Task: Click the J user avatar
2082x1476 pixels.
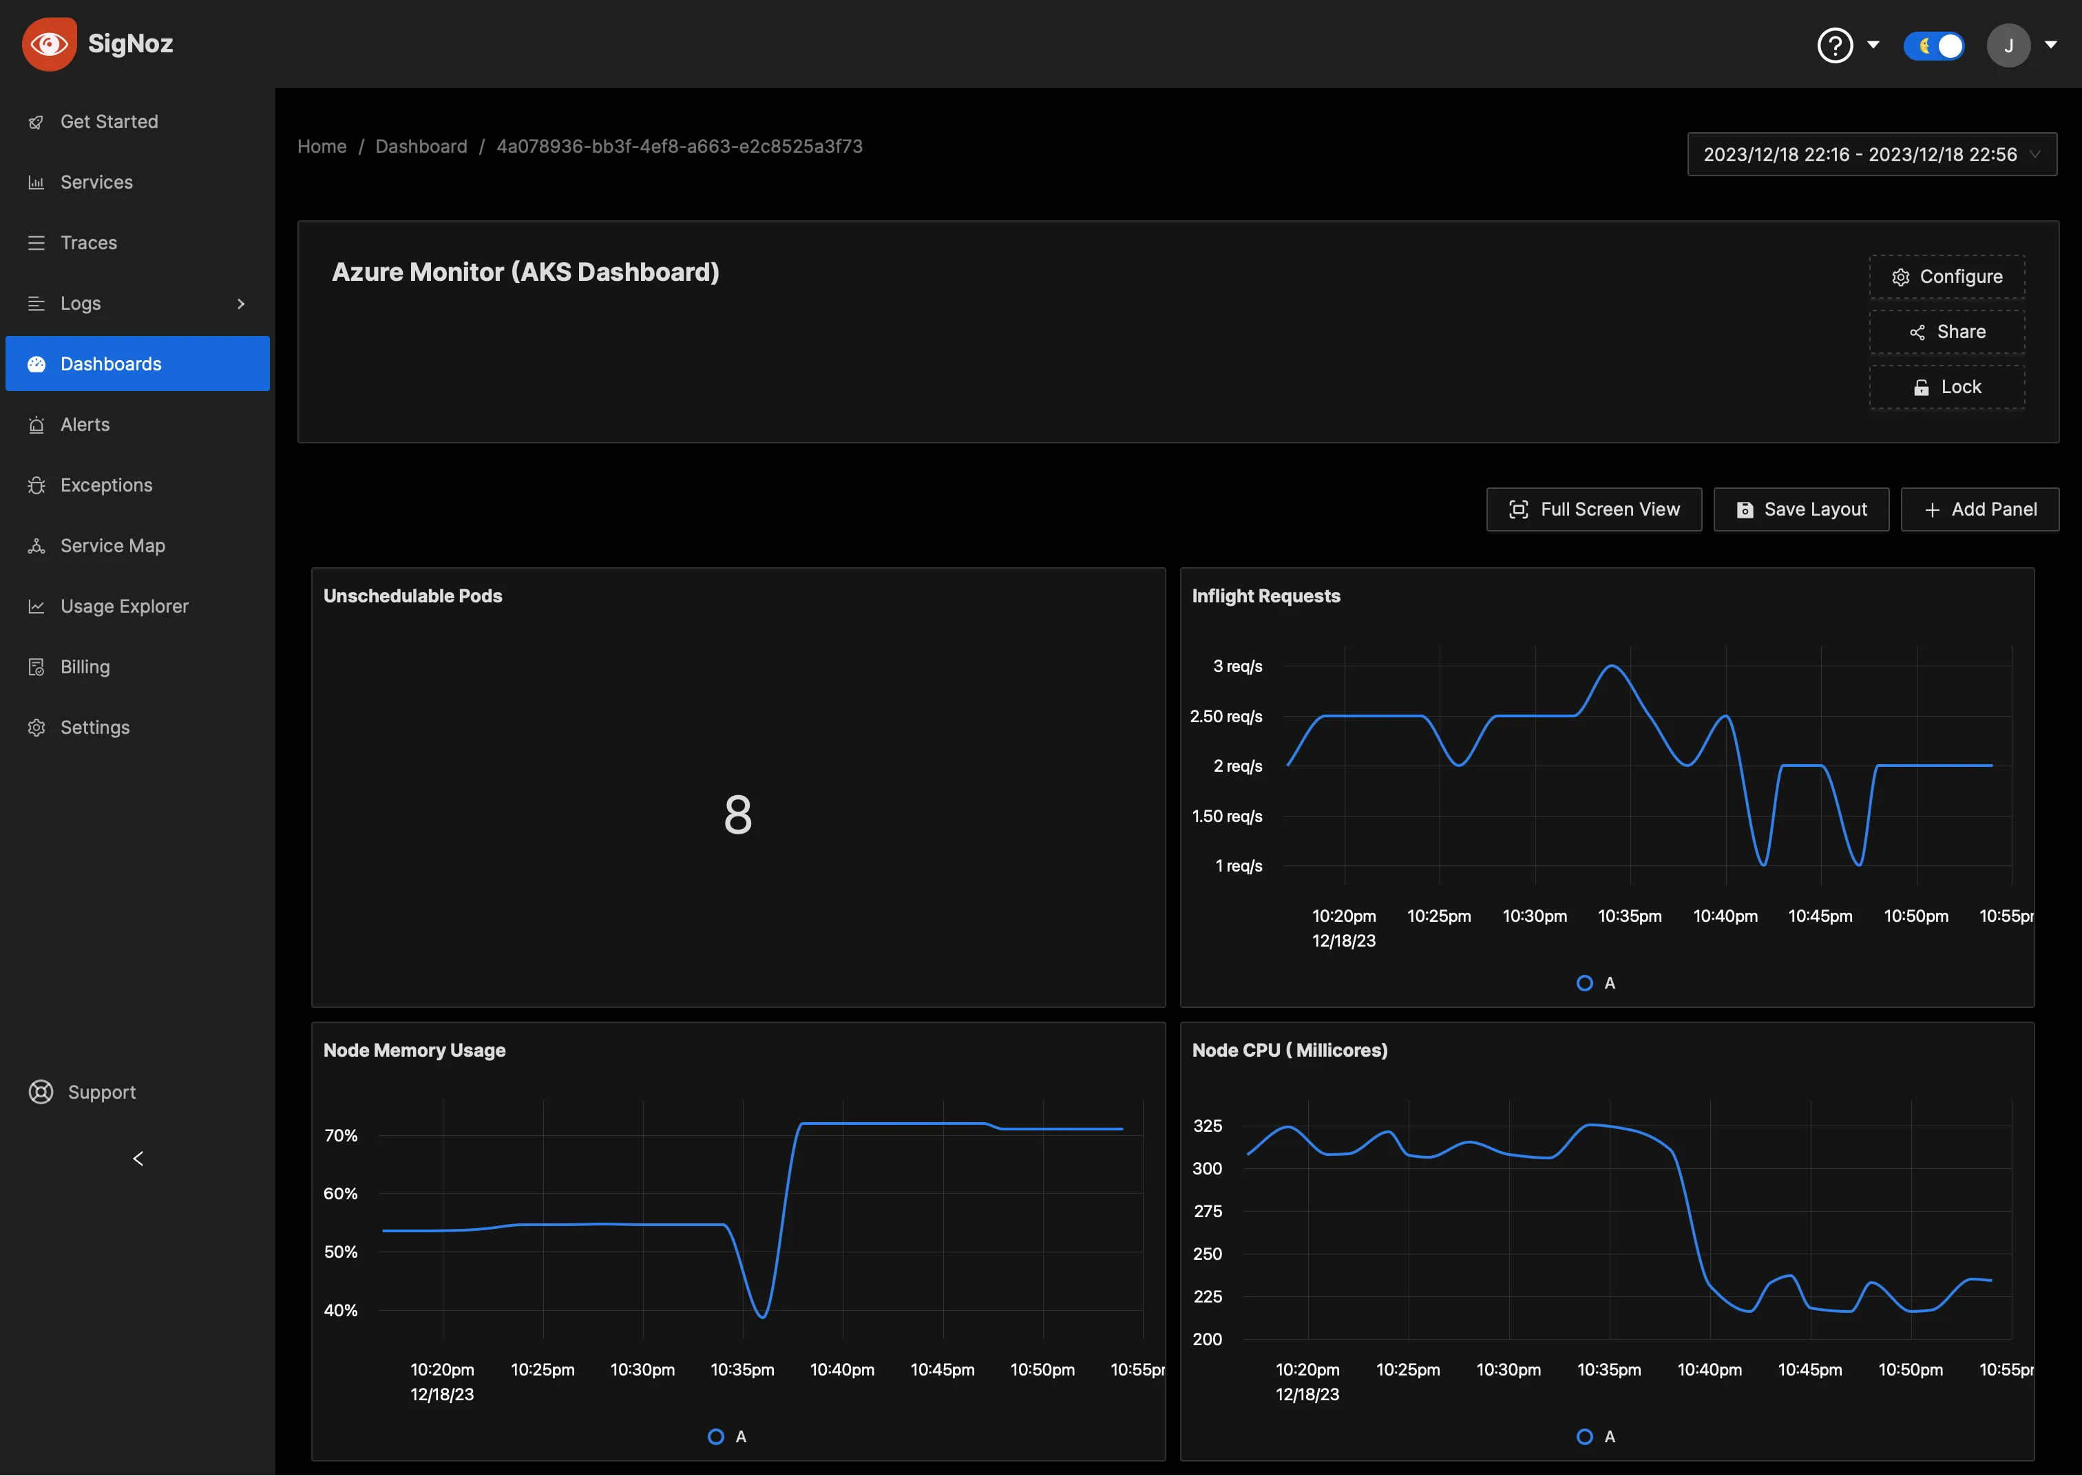Action: click(2008, 45)
